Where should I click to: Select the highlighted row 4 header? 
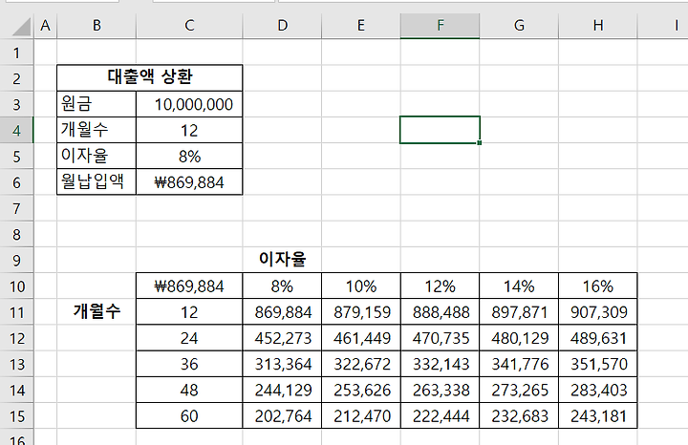point(16,130)
